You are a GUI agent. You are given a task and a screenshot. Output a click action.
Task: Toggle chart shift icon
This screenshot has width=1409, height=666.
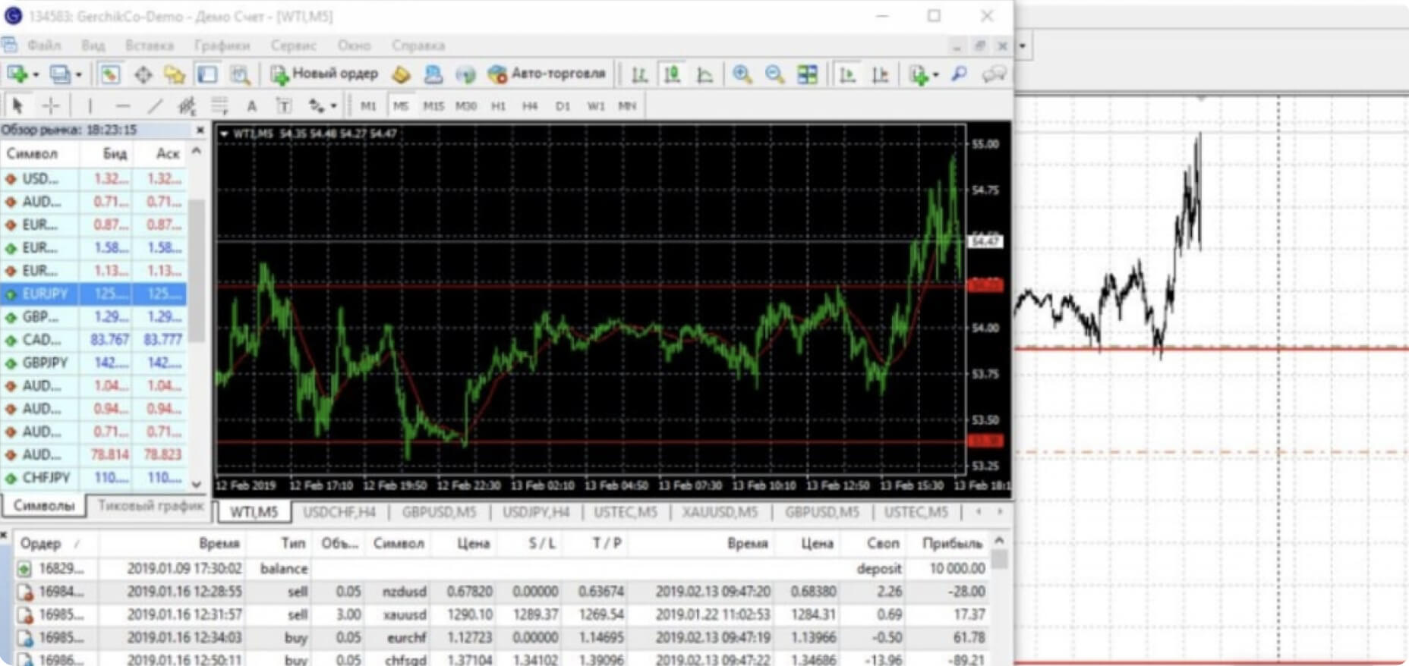(x=880, y=74)
